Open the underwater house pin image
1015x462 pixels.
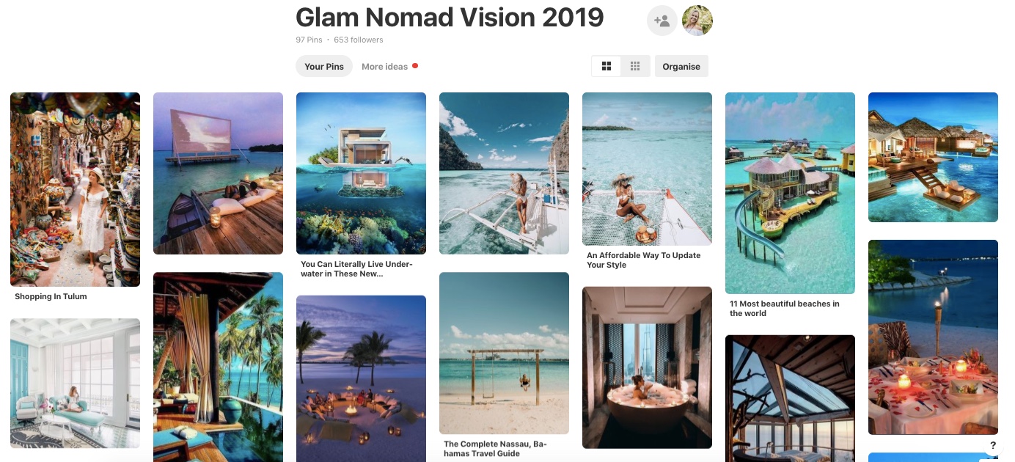[x=361, y=173]
